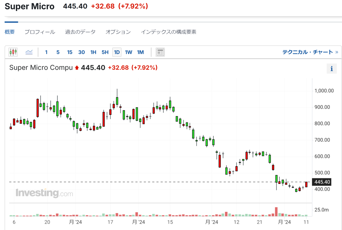Choose the 5H interval

click(105, 52)
